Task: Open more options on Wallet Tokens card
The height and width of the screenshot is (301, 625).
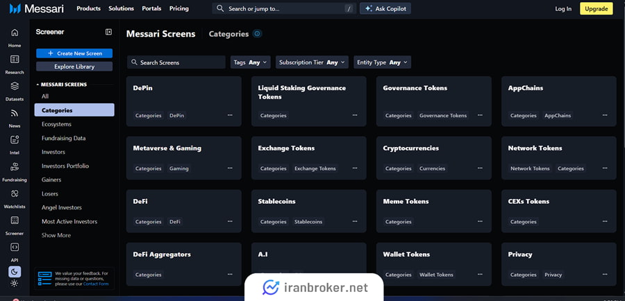Action: pos(480,275)
